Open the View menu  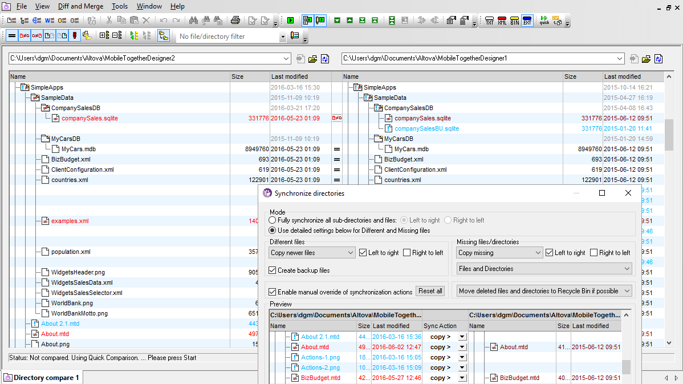[42, 6]
